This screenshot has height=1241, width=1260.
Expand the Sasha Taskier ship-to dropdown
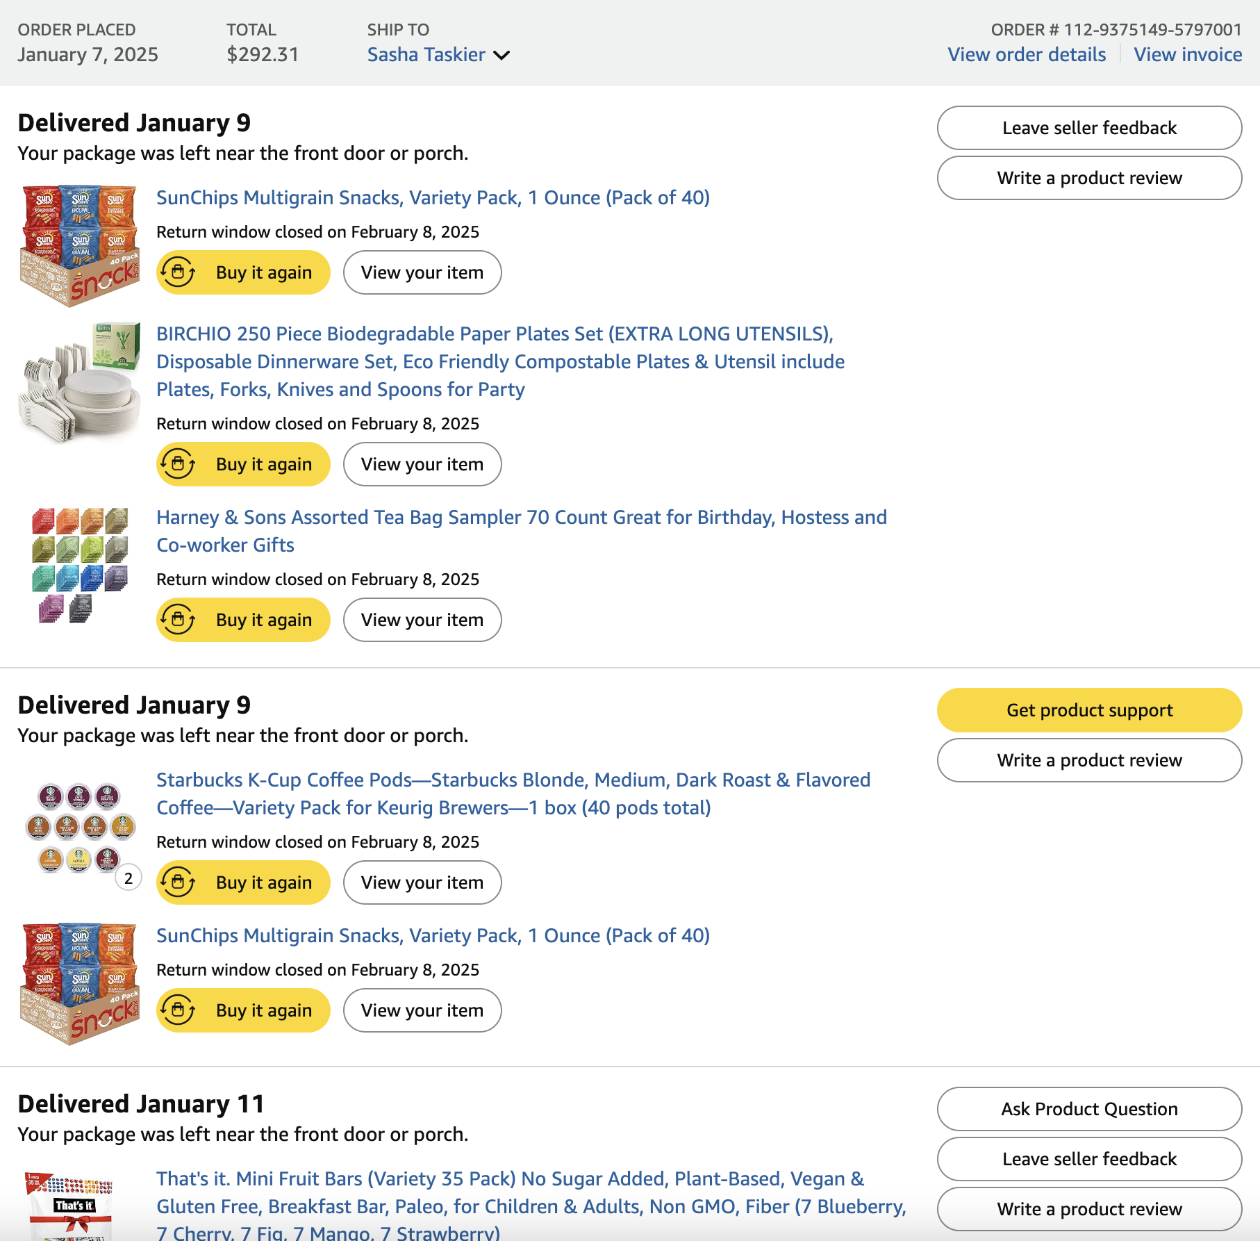click(x=501, y=55)
